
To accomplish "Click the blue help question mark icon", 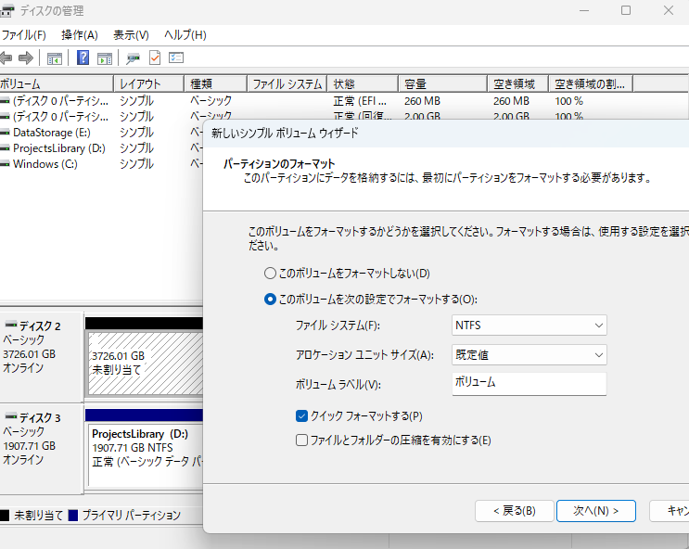I will click(x=83, y=57).
